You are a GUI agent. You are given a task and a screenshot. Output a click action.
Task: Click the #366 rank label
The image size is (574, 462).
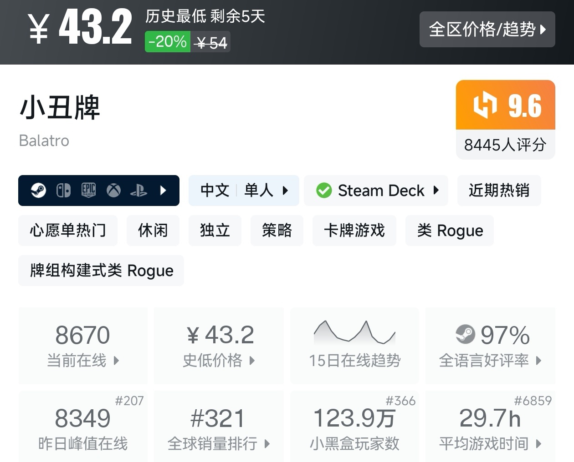(400, 401)
